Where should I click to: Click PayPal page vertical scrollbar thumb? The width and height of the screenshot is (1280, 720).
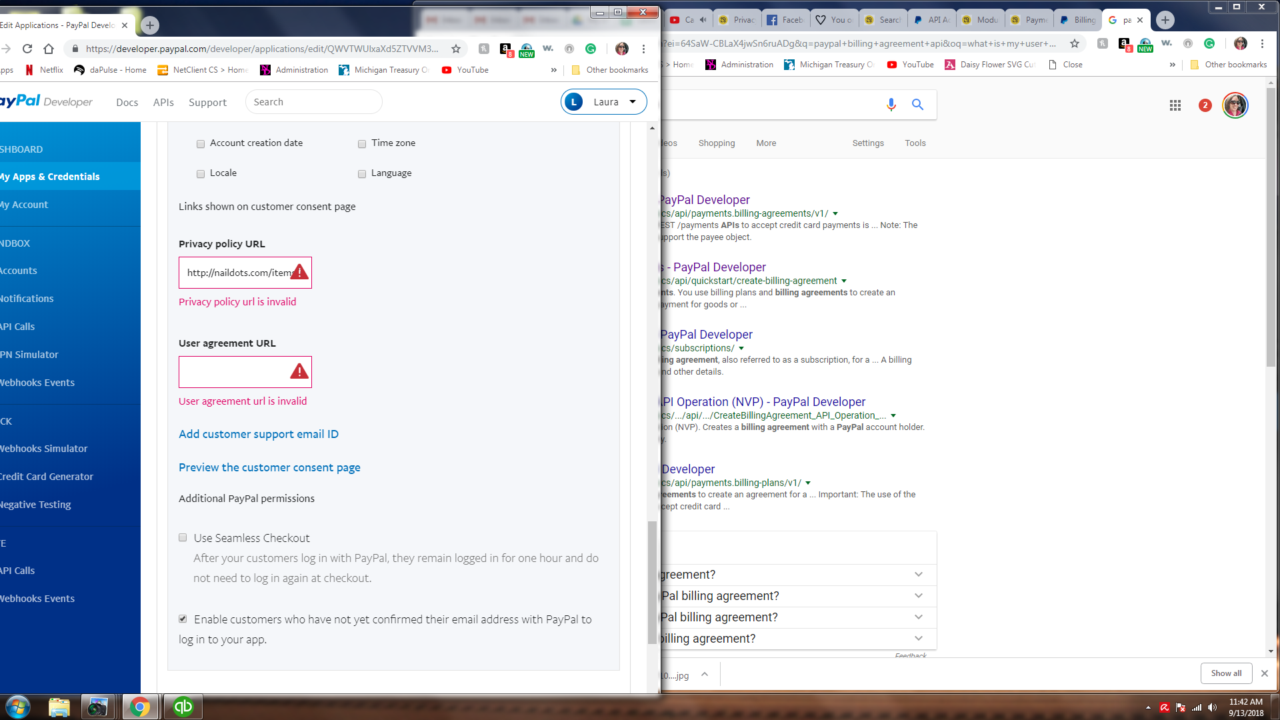coord(652,583)
